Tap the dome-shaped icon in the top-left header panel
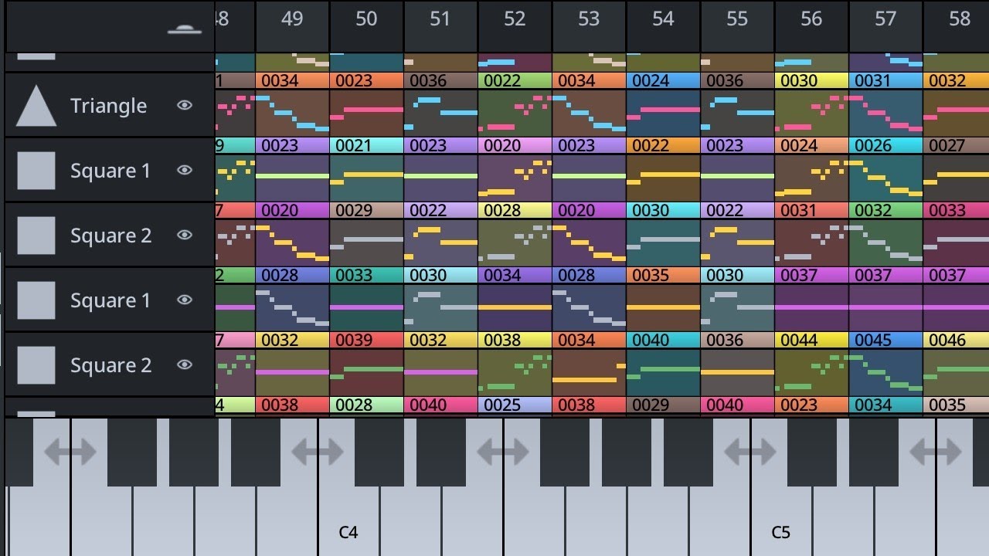The height and width of the screenshot is (556, 989). pos(184,29)
